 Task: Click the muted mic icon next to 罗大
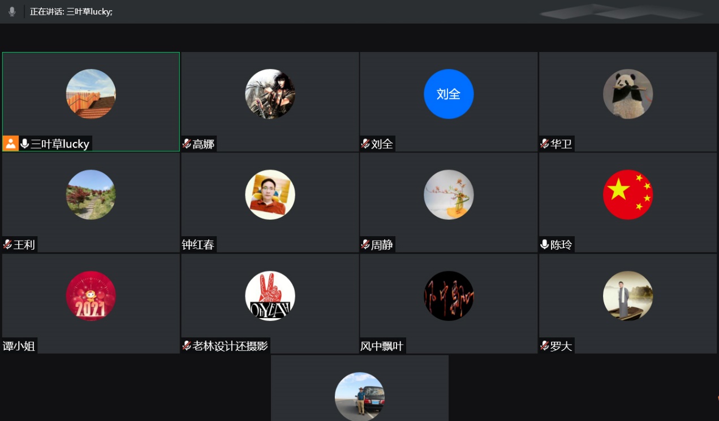tap(545, 346)
